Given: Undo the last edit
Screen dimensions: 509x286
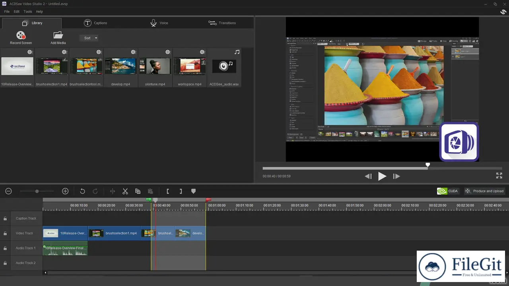Looking at the screenshot, I should (82, 191).
